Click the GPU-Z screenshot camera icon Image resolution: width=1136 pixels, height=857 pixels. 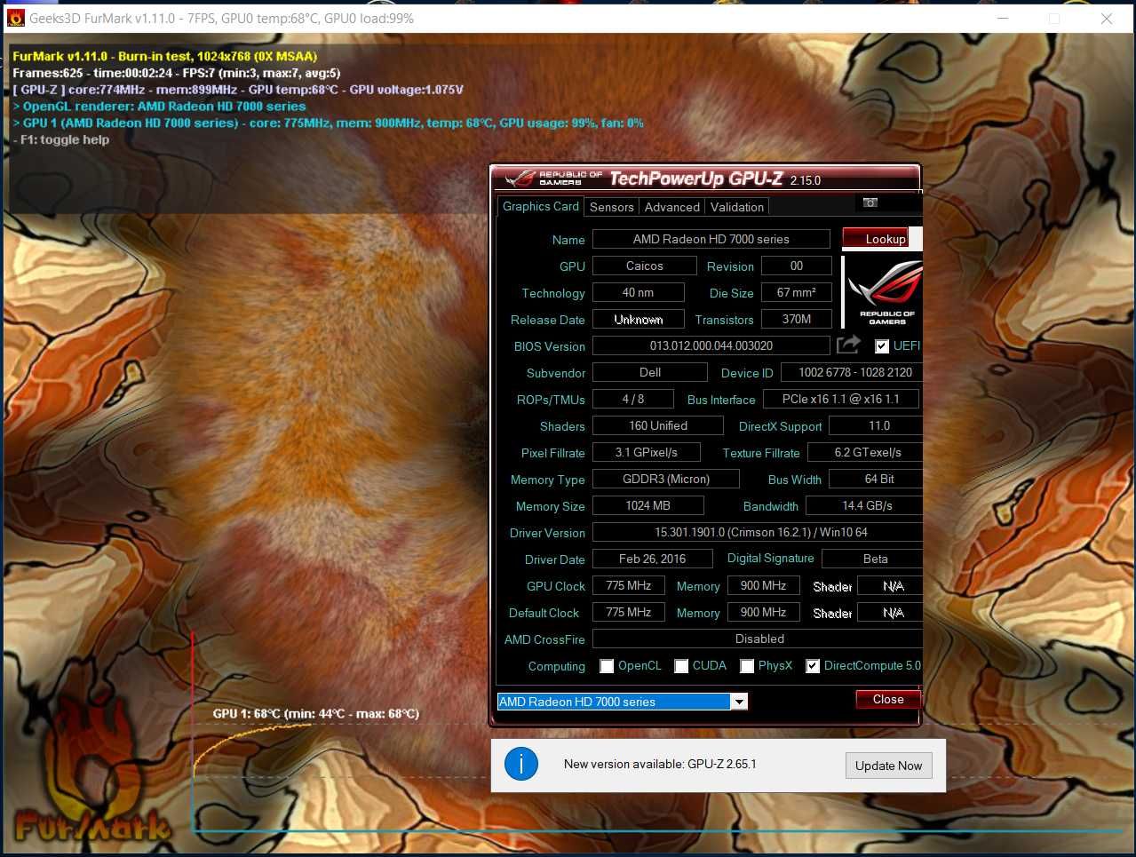[x=870, y=203]
